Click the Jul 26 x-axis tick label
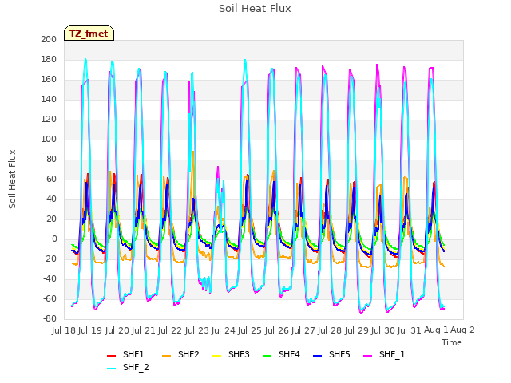The image size is (511, 383). [277, 330]
